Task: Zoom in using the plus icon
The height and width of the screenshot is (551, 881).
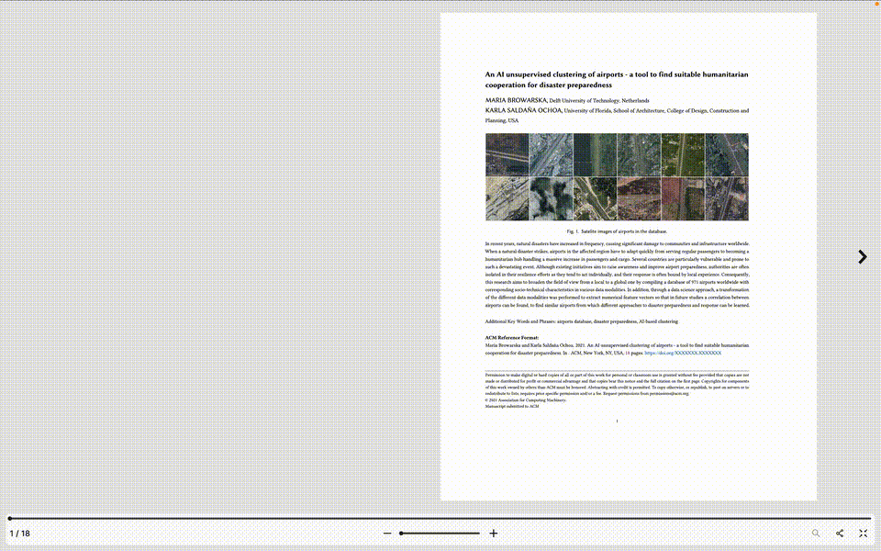Action: pyautogui.click(x=493, y=533)
